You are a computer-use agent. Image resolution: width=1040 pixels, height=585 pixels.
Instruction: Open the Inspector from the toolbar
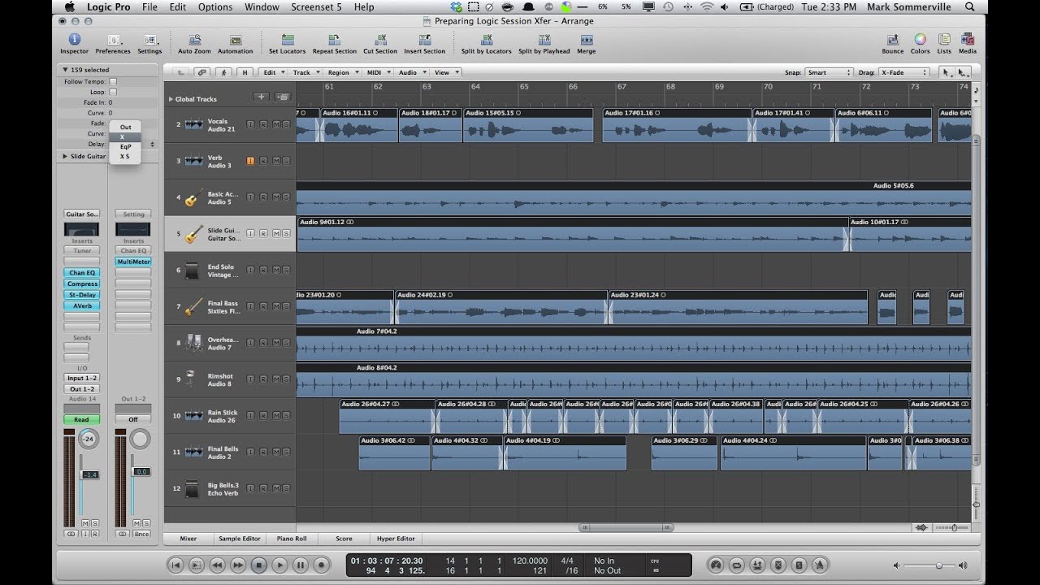tap(74, 40)
